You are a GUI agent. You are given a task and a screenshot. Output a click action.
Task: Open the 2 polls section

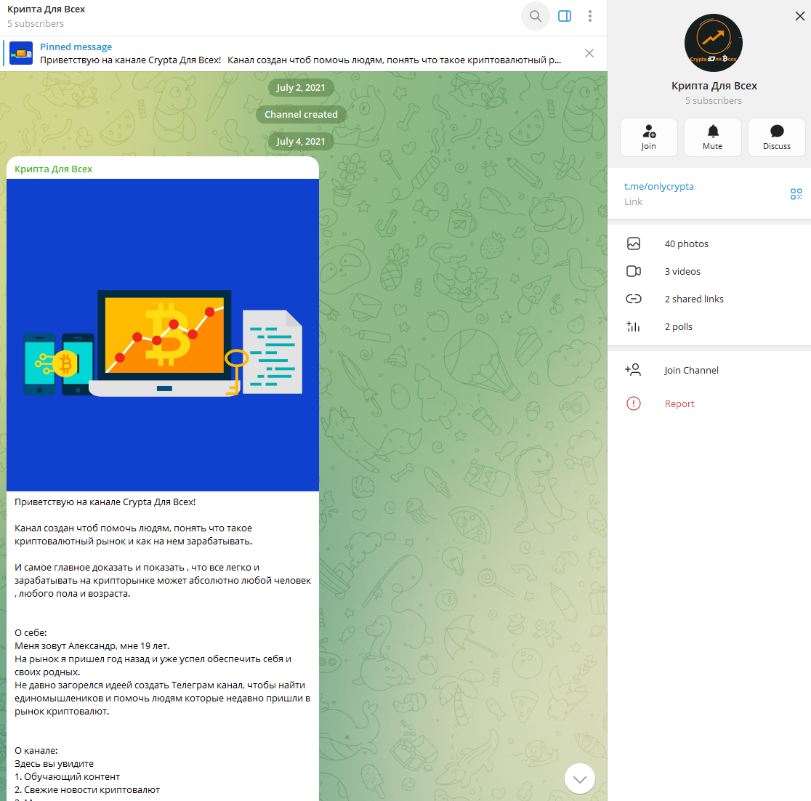pyautogui.click(x=709, y=326)
